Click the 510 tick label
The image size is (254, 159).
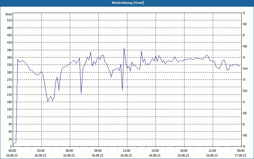[10, 20]
